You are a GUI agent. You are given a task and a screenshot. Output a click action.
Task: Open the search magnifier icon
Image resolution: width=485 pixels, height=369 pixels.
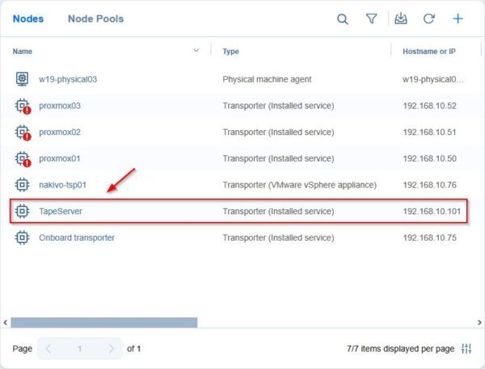(343, 19)
